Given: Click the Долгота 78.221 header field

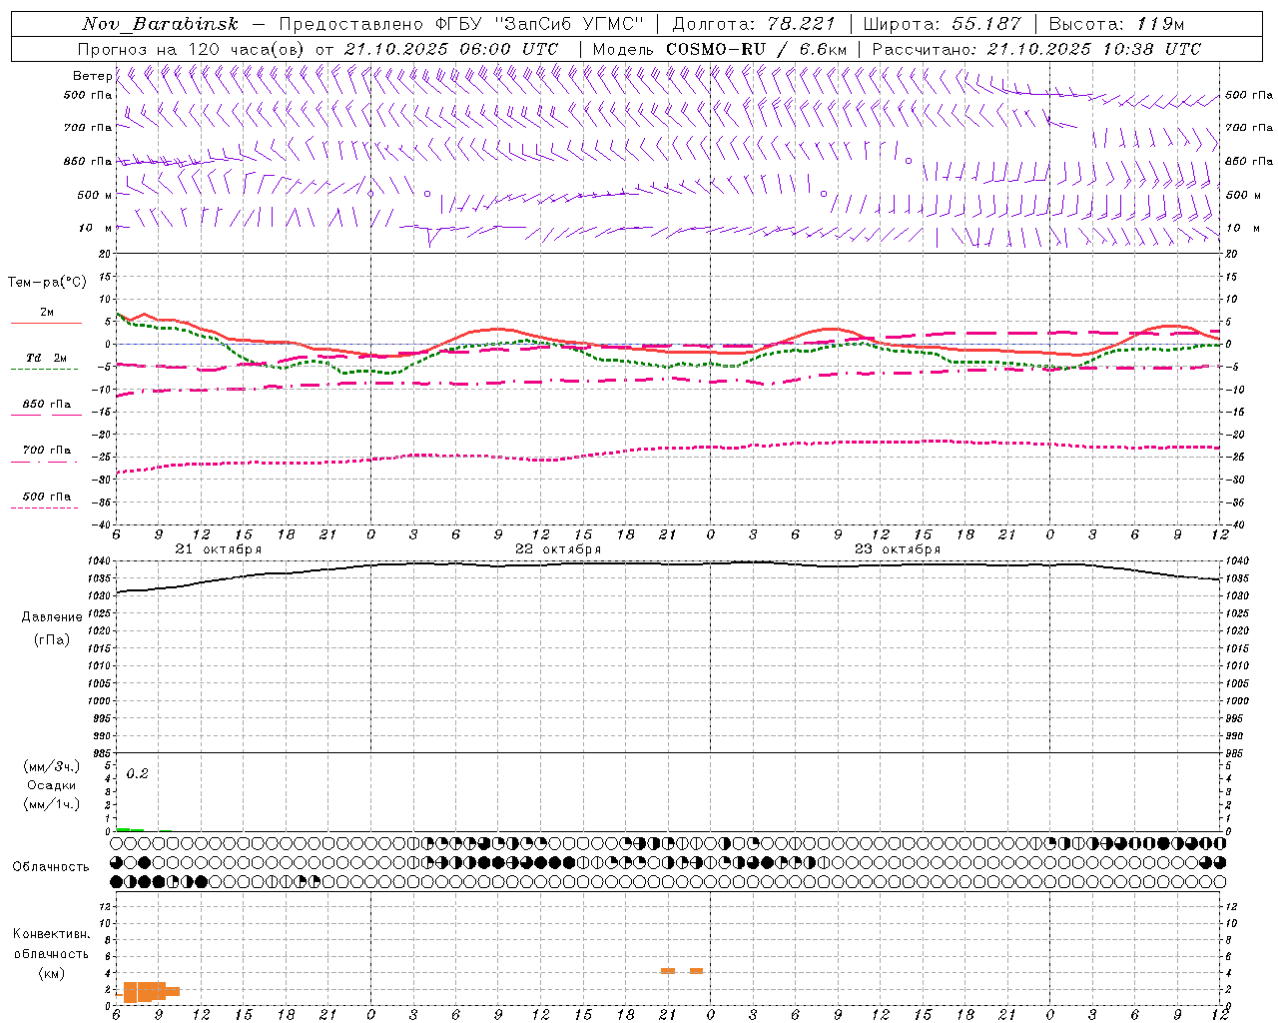Looking at the screenshot, I should [753, 24].
